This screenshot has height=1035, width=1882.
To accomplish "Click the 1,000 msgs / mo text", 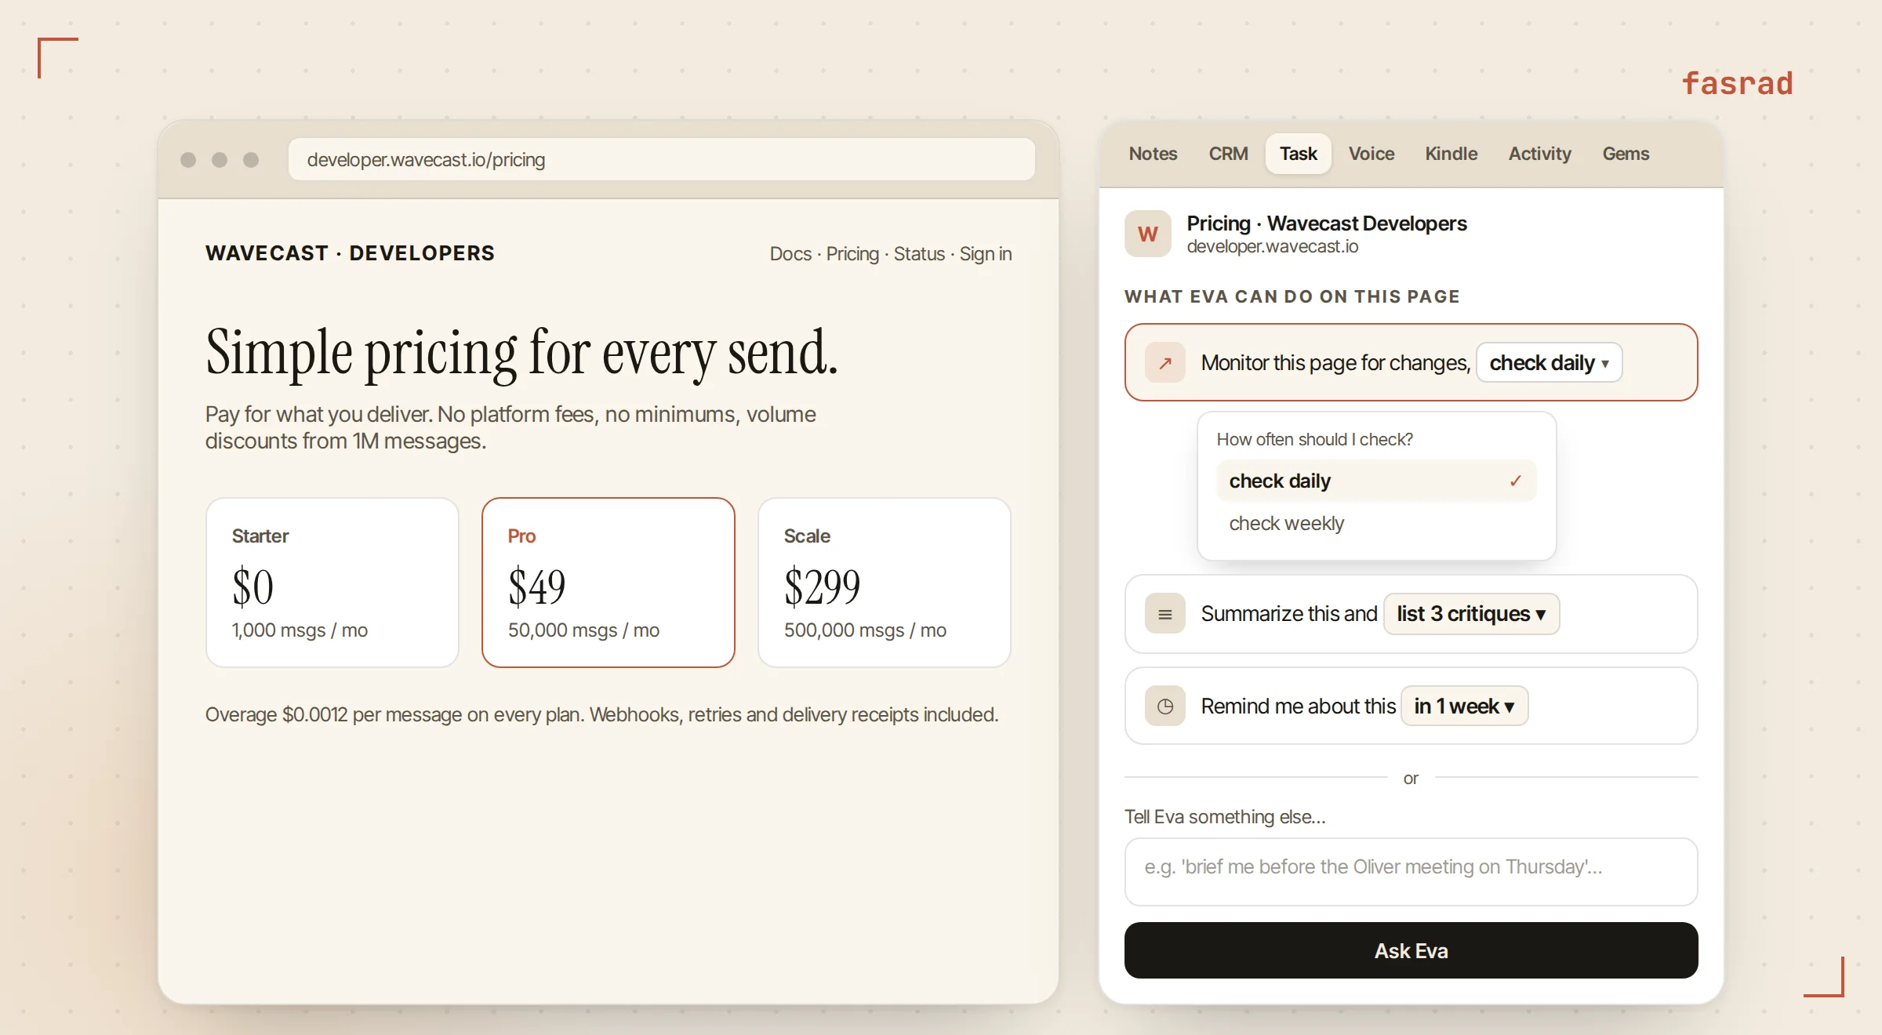I will (x=300, y=630).
